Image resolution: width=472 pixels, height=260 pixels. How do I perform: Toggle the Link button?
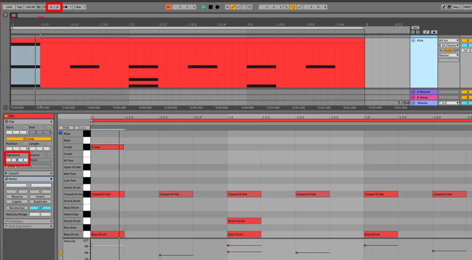(9, 7)
